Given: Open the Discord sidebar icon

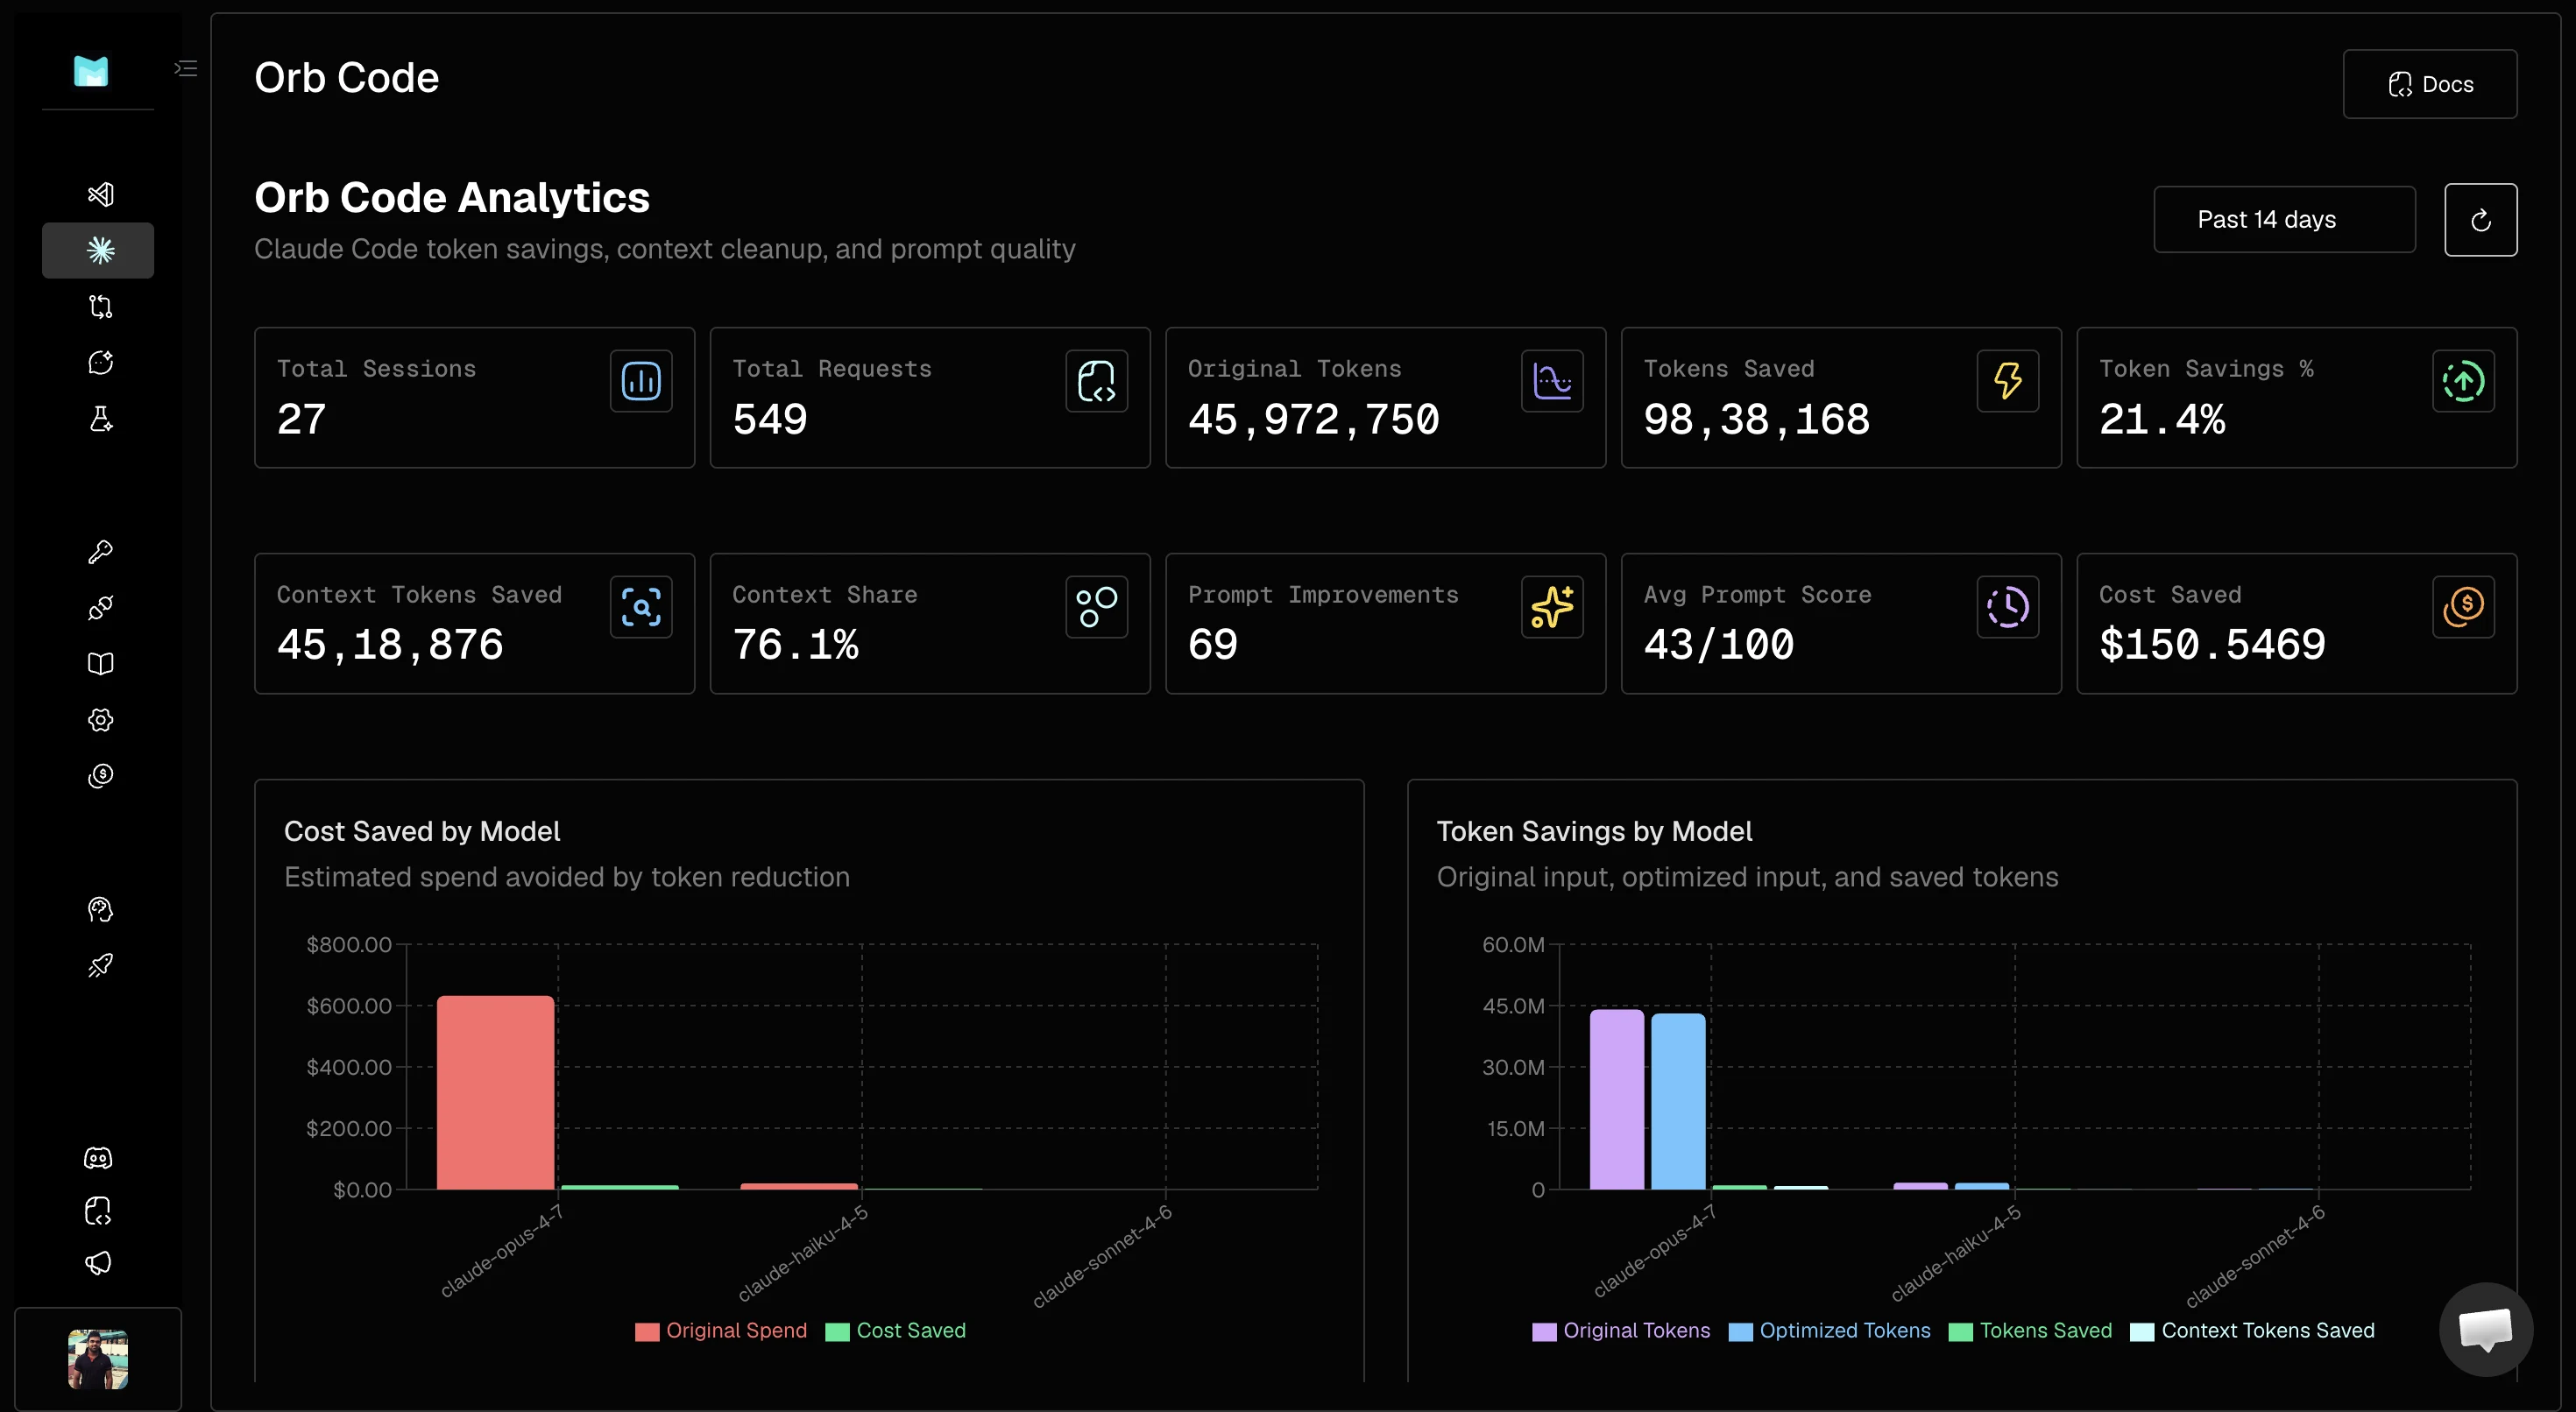Looking at the screenshot, I should [x=98, y=1158].
